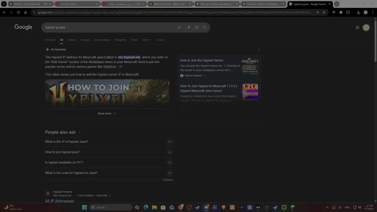
Task: Open the Google apps grid
Action: click(357, 27)
